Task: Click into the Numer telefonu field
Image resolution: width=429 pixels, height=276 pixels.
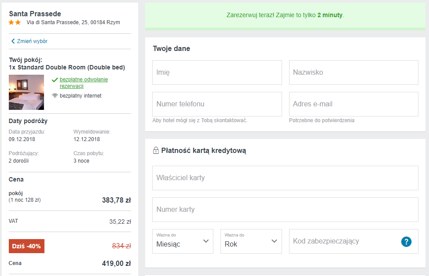Action: click(x=217, y=104)
